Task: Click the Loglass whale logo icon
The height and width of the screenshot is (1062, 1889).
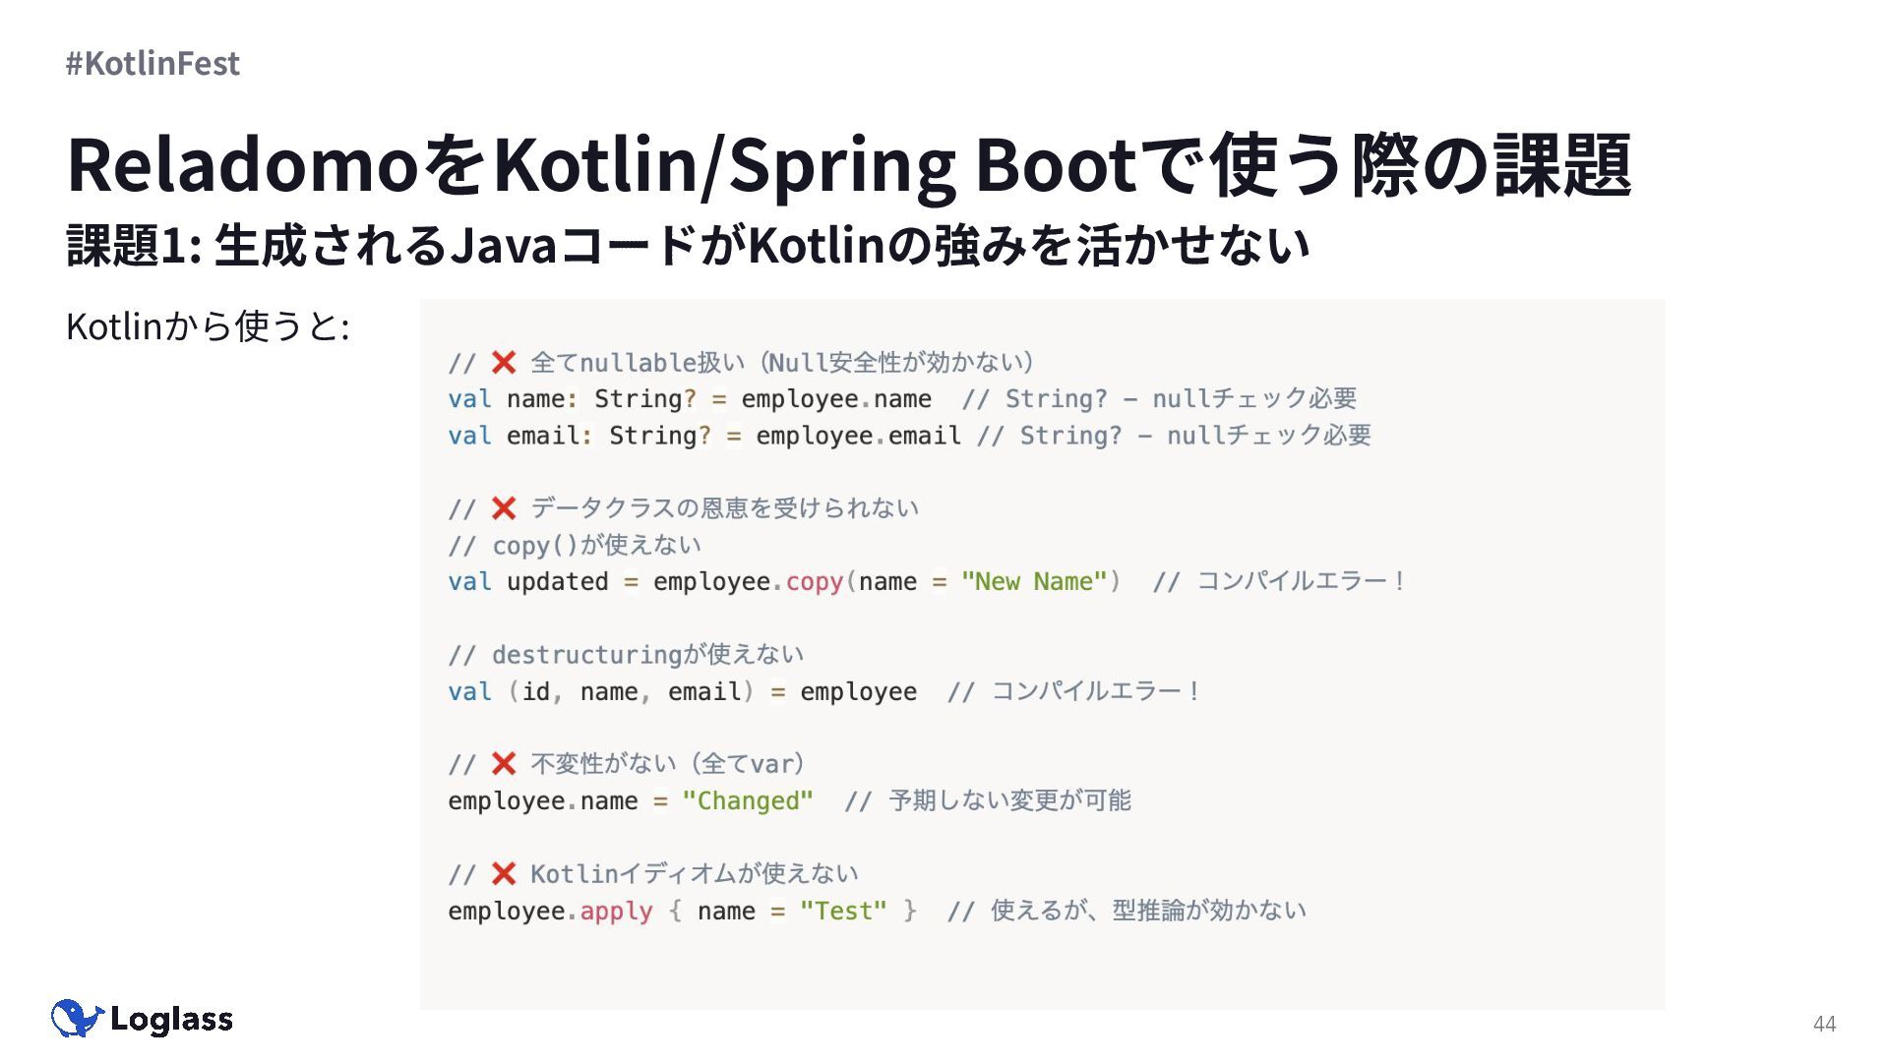Action: (77, 1019)
